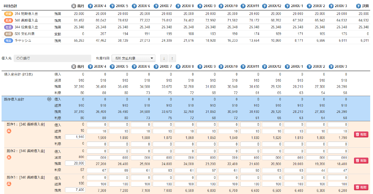Edit 既存2 残高 前月 field showing 28,000
373x194 pixels.
click(x=75, y=163)
